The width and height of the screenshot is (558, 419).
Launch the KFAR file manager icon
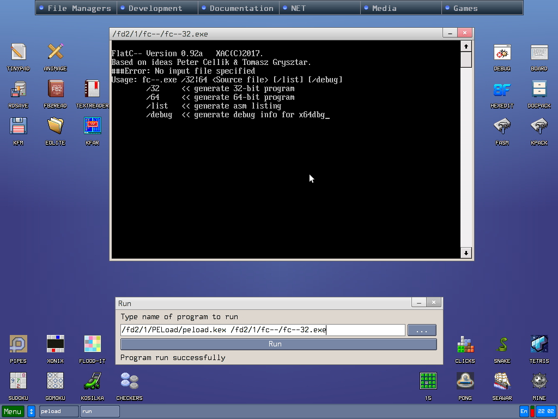(92, 127)
